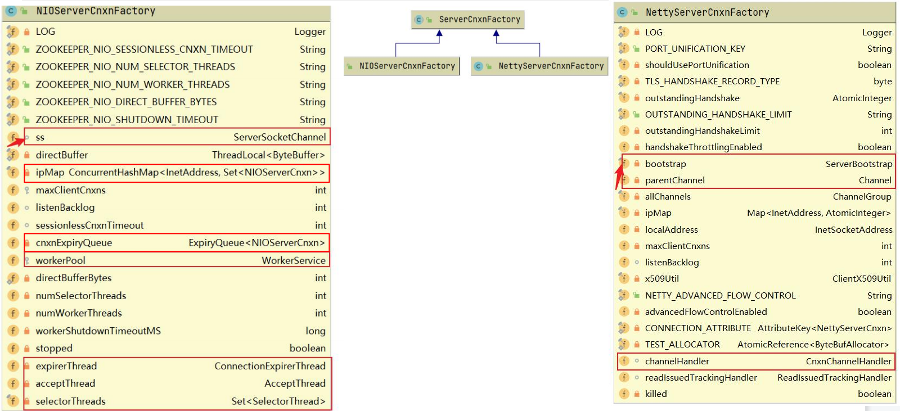Click the field icon of outstandingHandshake
The image size is (900, 411).
tap(624, 98)
